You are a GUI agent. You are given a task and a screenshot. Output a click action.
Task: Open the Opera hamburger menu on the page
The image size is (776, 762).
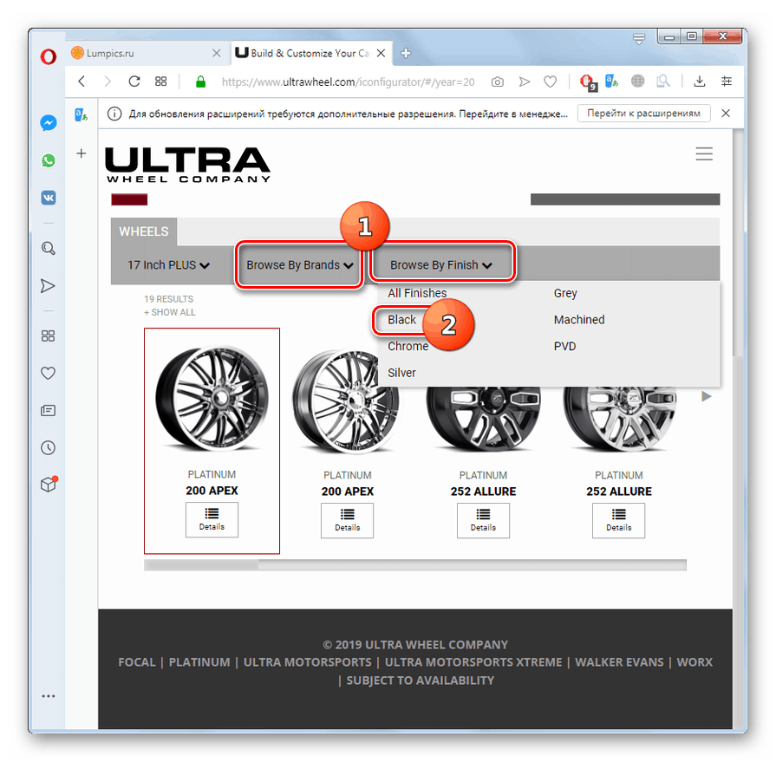click(704, 153)
